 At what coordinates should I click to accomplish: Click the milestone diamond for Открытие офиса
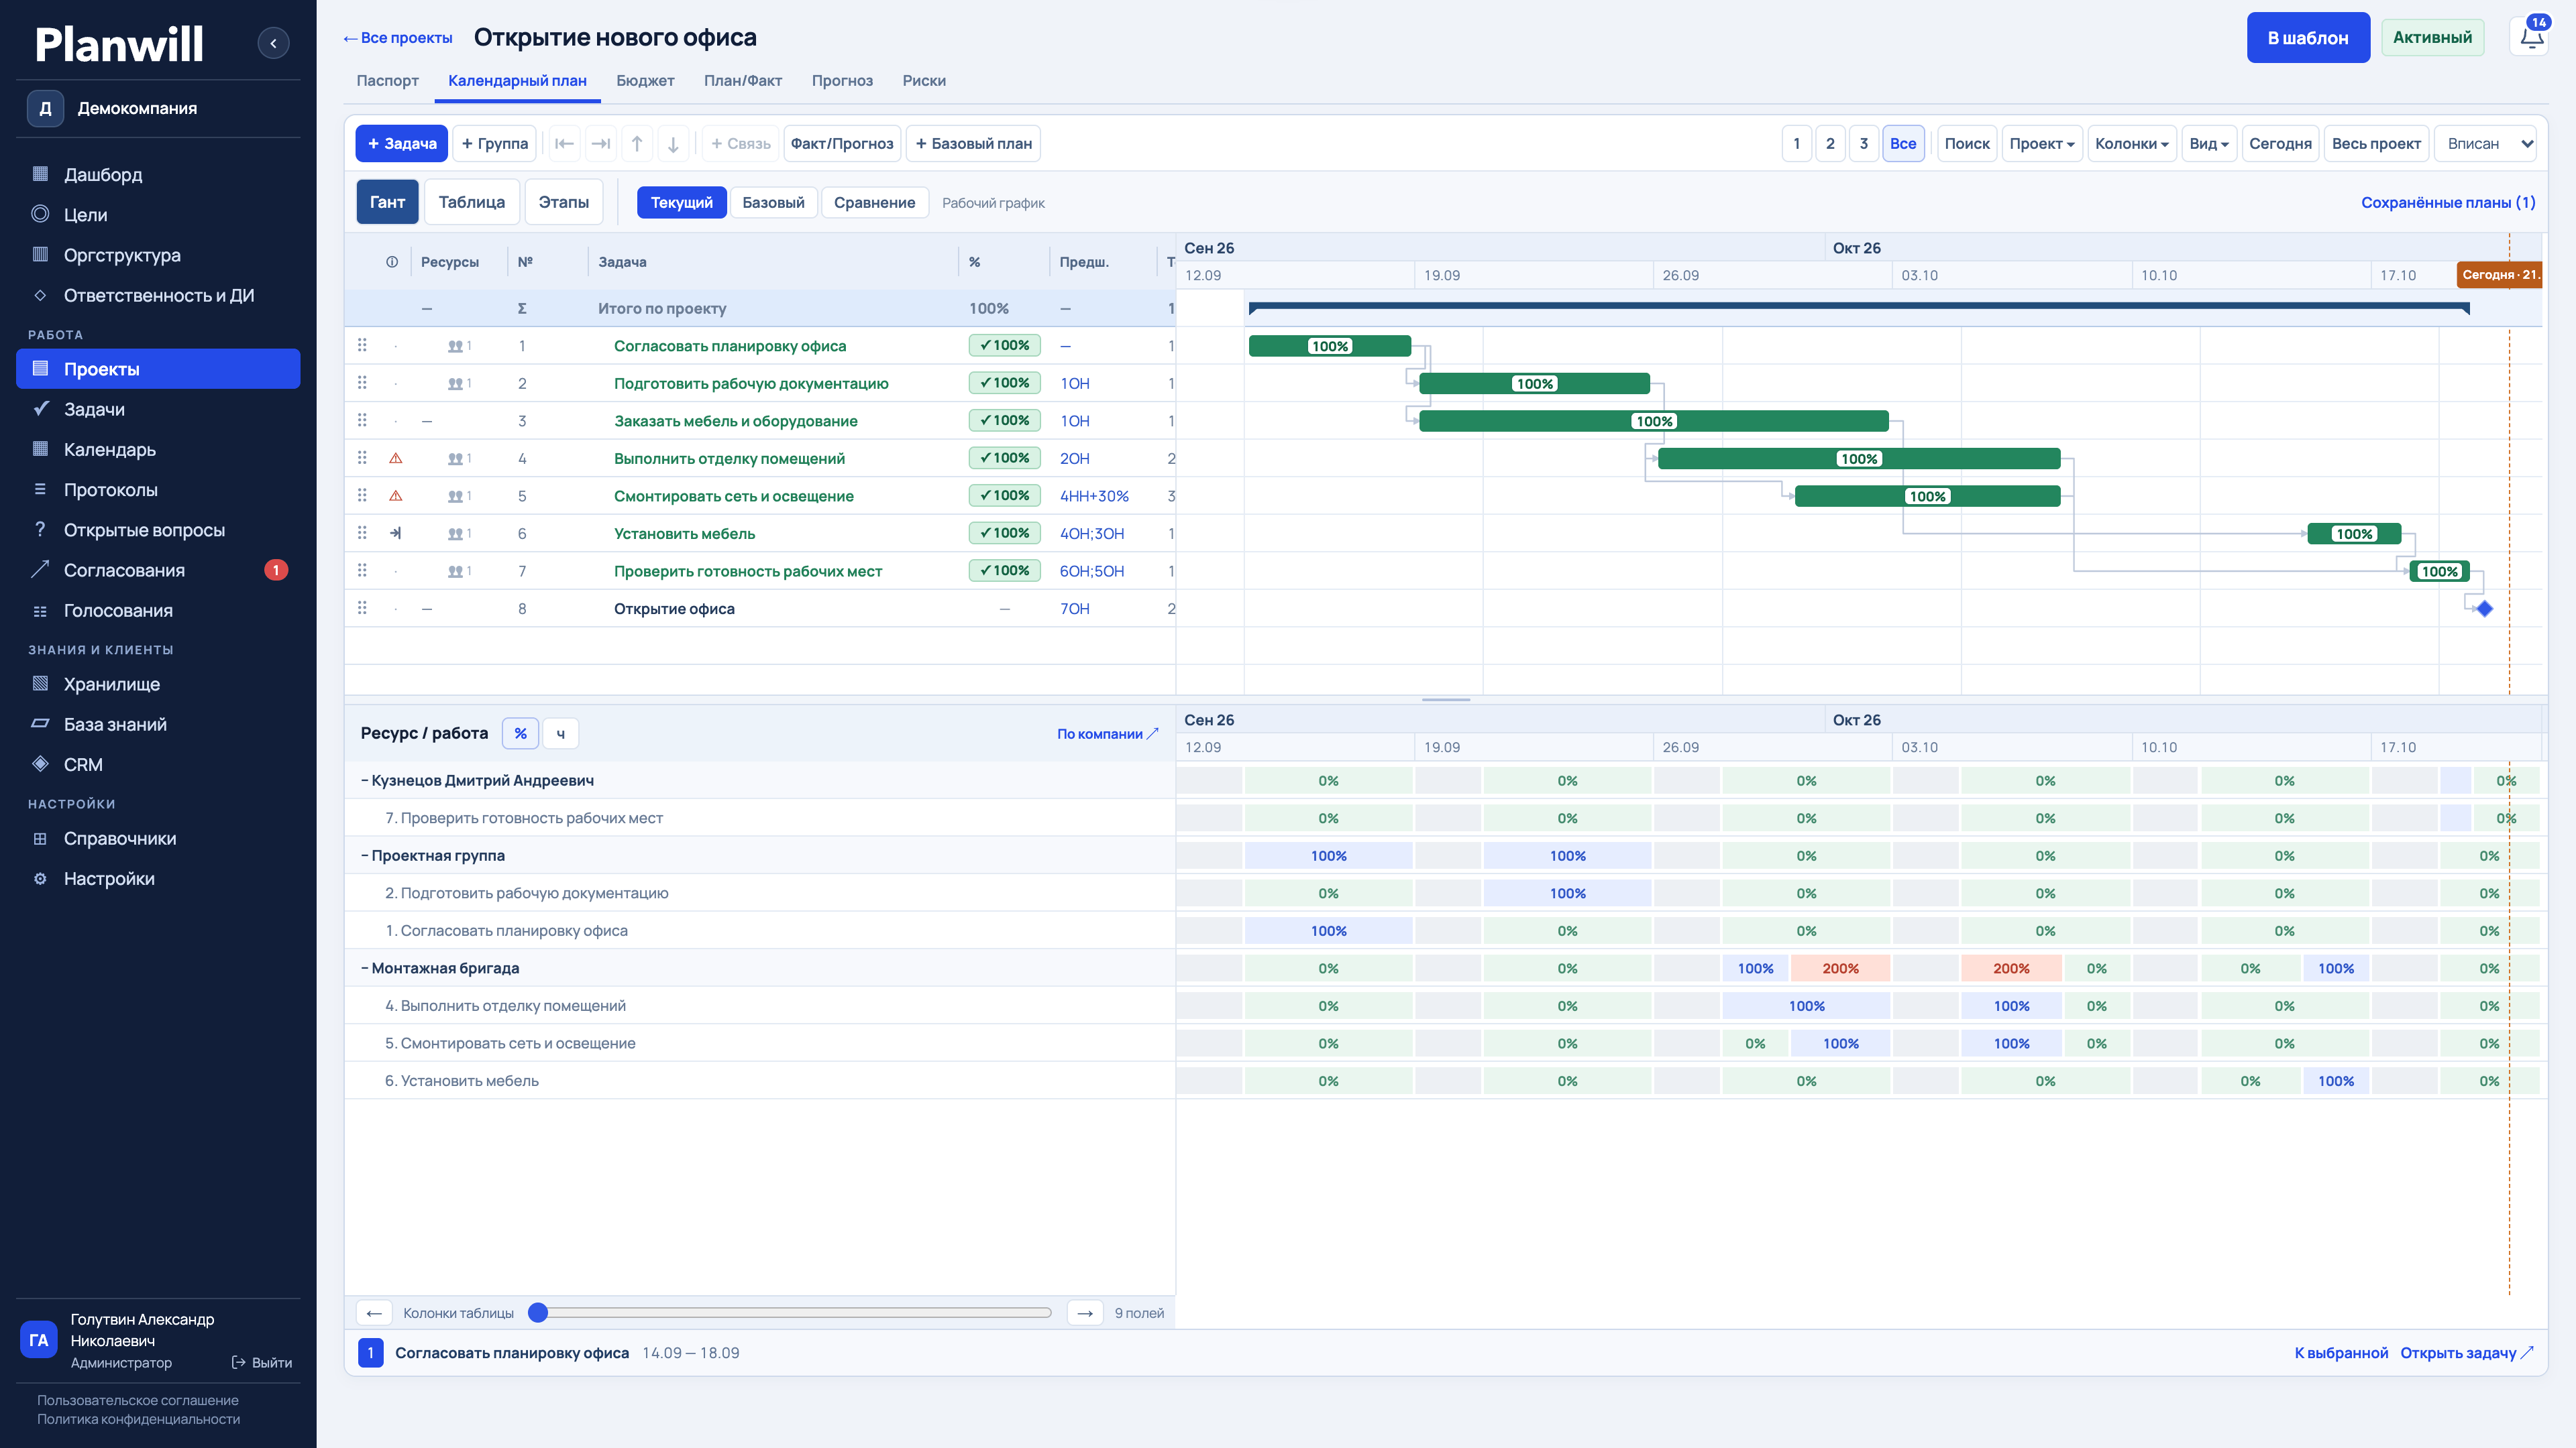click(x=2485, y=609)
